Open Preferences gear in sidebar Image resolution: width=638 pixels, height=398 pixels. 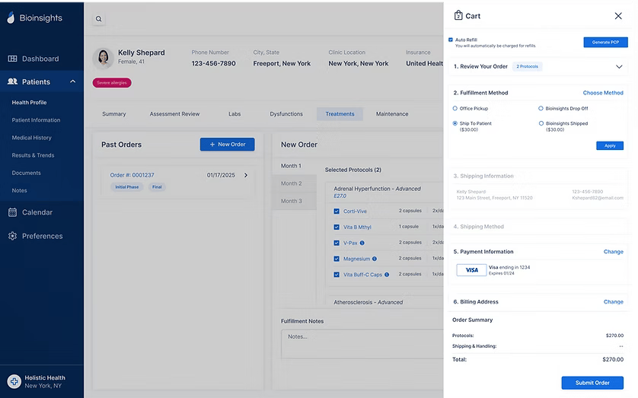[12, 236]
